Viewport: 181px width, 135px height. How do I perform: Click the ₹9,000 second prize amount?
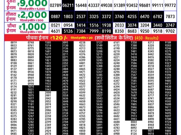(x=32, y=3)
